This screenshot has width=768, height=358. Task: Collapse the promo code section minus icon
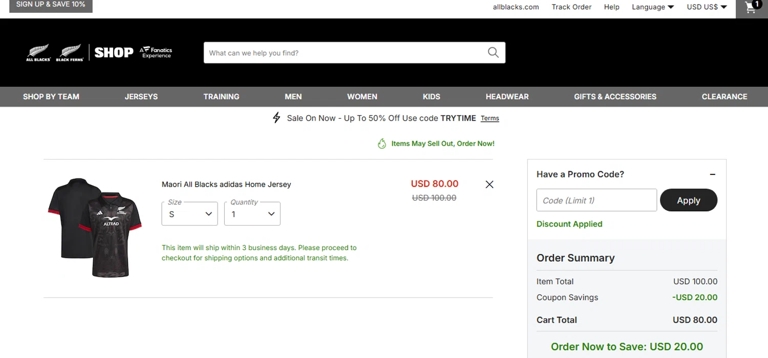tap(712, 174)
